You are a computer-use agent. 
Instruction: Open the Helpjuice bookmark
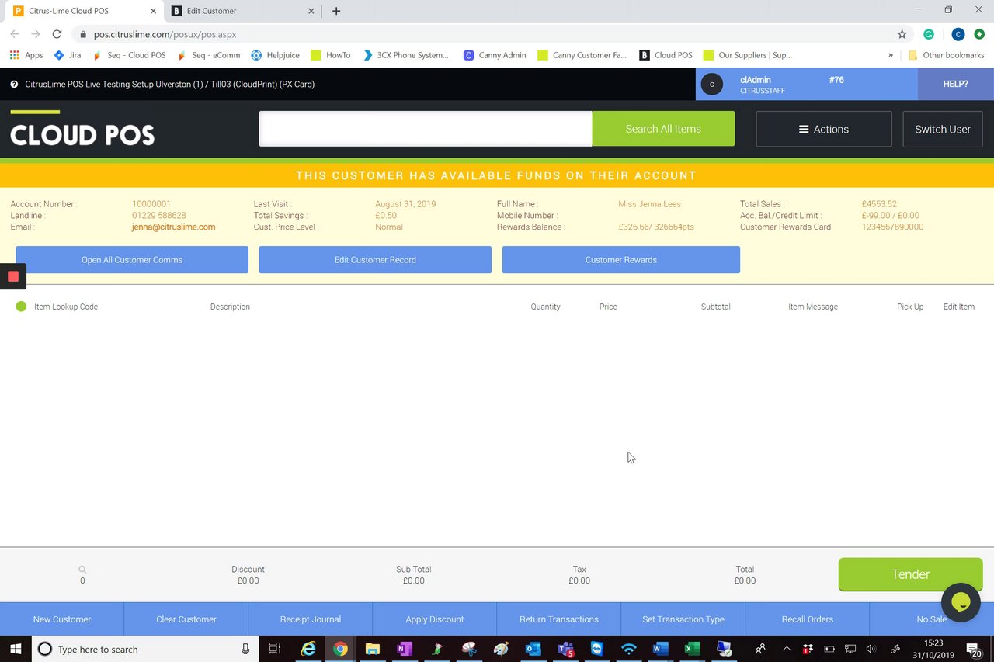click(276, 55)
